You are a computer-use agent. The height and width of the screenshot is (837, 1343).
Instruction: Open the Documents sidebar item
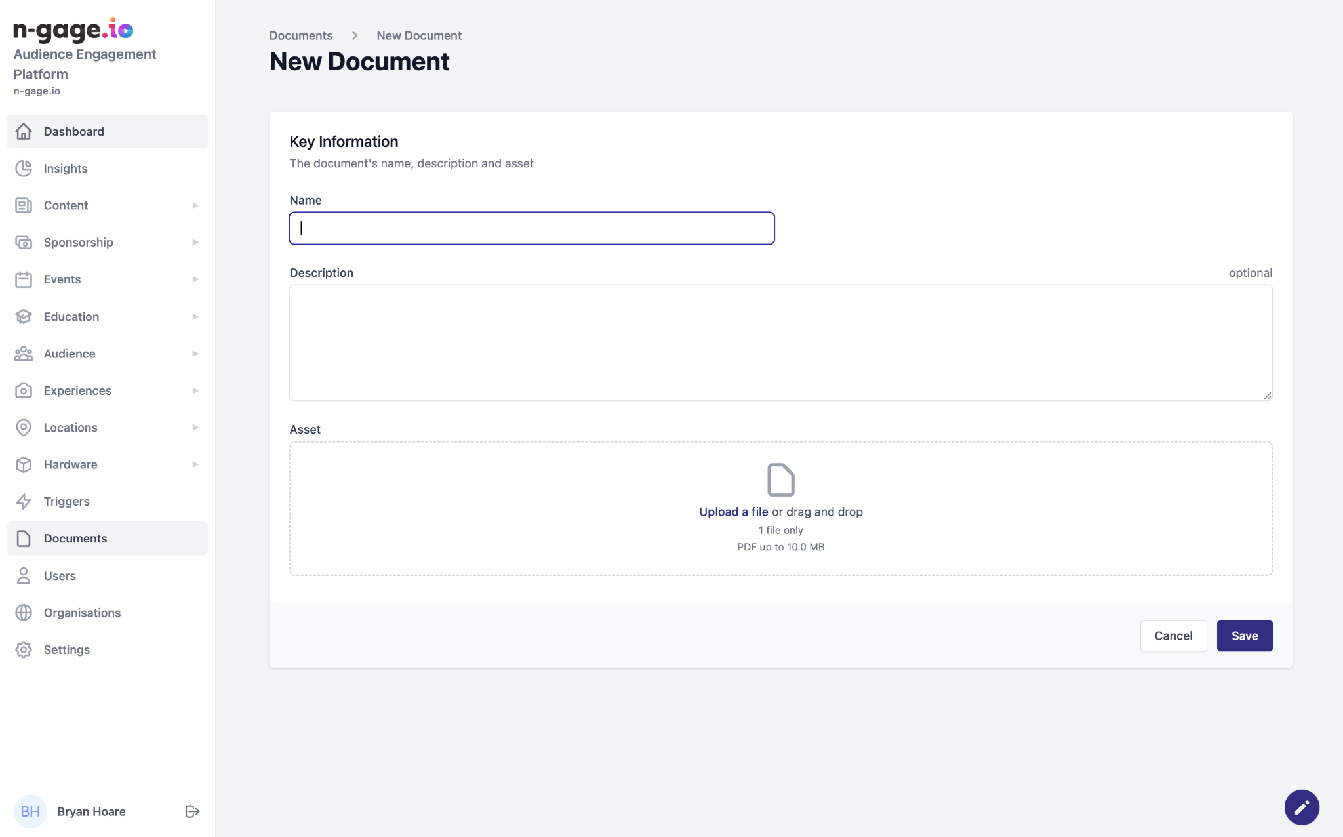pos(75,539)
